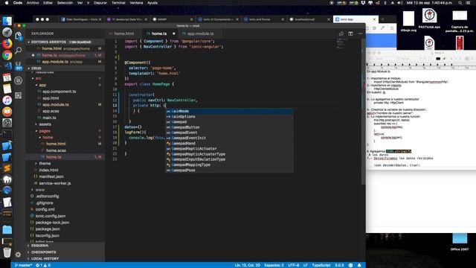Open Sublime Text from the dock
Viewport: 476px width, 268px height.
click(x=7, y=168)
